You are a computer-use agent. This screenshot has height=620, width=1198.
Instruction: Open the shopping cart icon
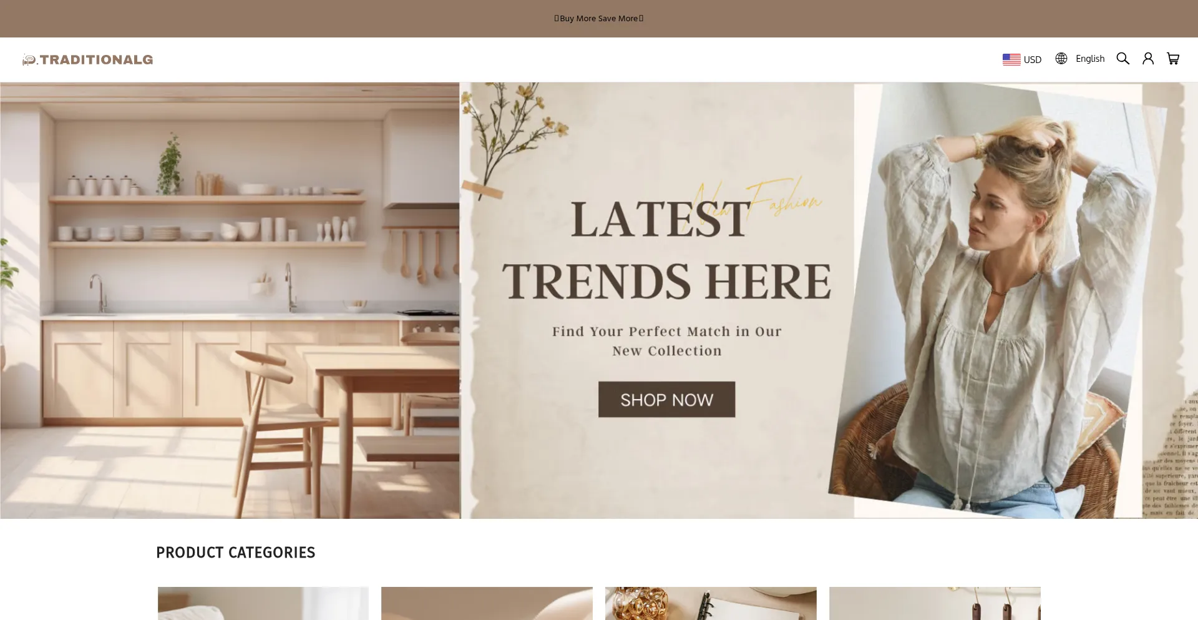[1173, 59]
